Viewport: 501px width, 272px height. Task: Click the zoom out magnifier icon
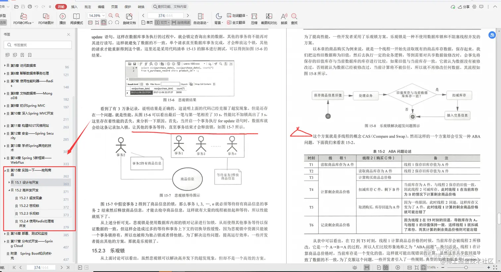111,16
